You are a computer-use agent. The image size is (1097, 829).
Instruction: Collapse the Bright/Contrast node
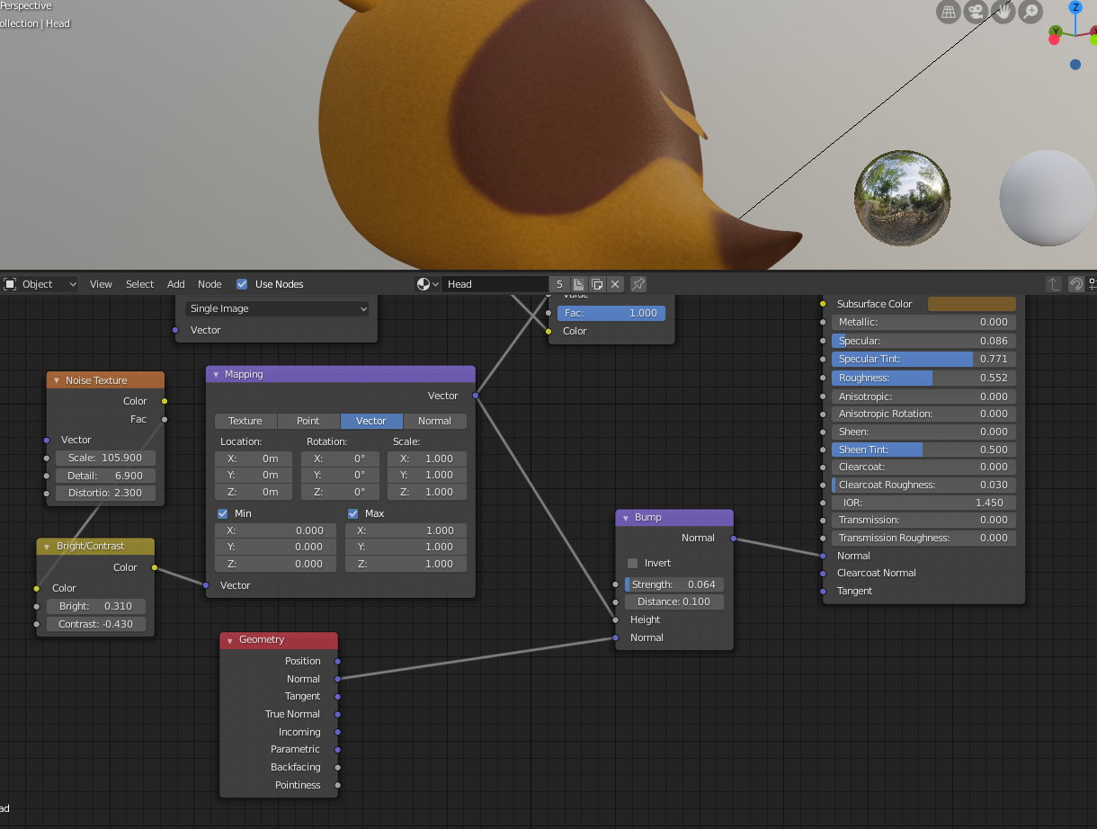pos(47,546)
